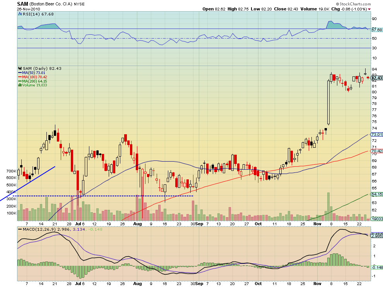Viewport: 383px width, 287px height.
Task: Click the 'Oct' label below the MACD panel
Action: pos(258,284)
